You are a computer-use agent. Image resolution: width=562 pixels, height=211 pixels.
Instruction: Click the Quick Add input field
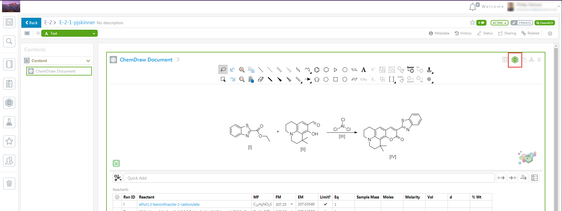pos(309,178)
